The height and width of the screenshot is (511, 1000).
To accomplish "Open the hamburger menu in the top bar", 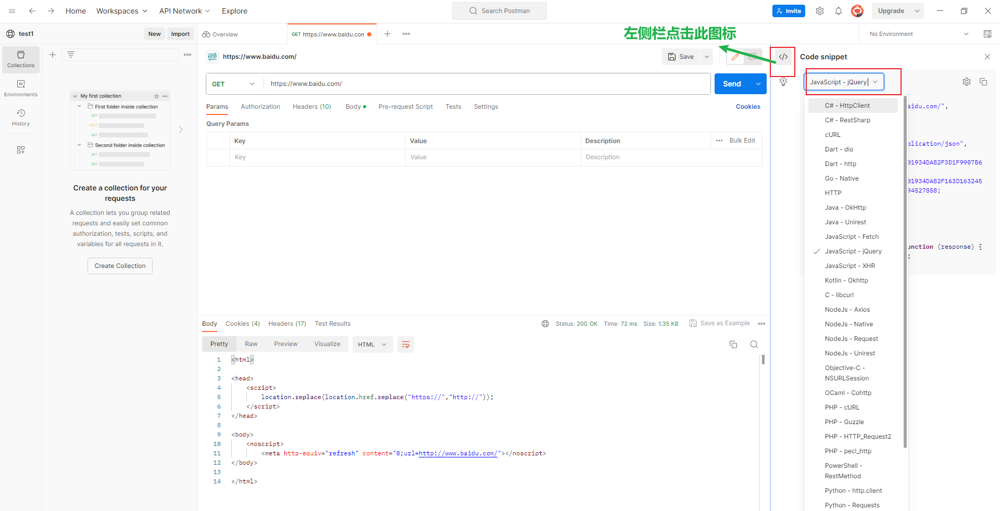I will click(12, 11).
